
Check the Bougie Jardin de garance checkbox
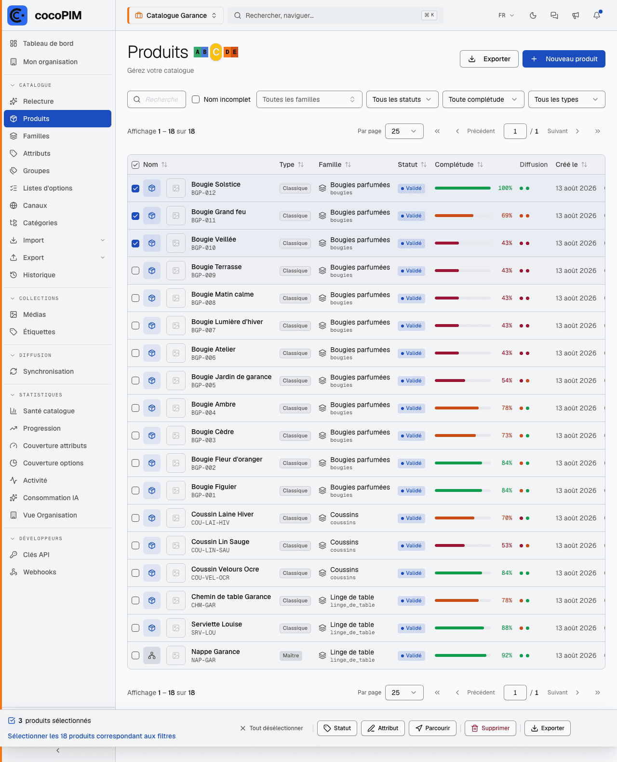point(135,381)
